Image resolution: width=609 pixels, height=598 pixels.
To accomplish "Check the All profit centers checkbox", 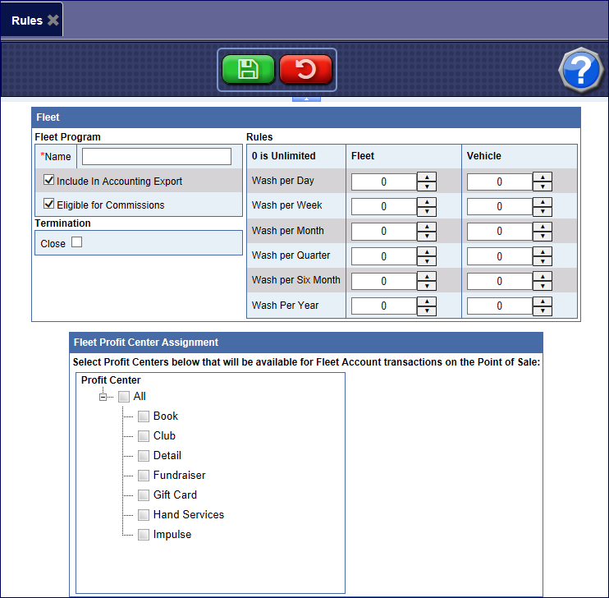I will click(x=124, y=397).
